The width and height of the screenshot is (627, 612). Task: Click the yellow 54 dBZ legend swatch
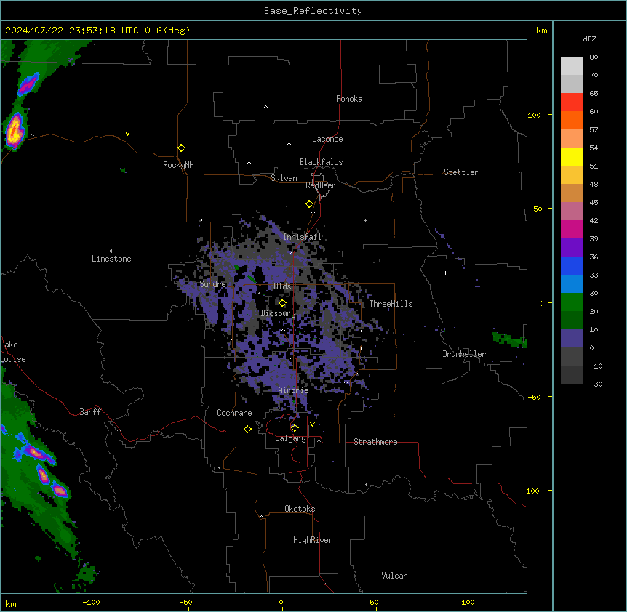click(572, 156)
